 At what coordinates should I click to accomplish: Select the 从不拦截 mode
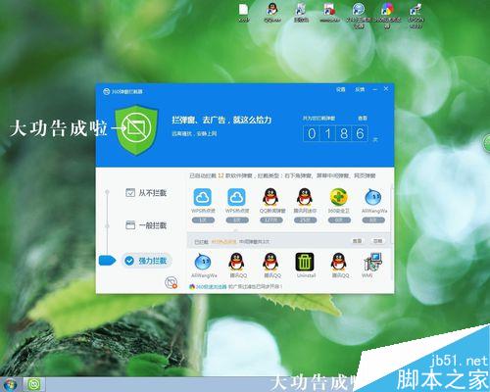point(146,193)
